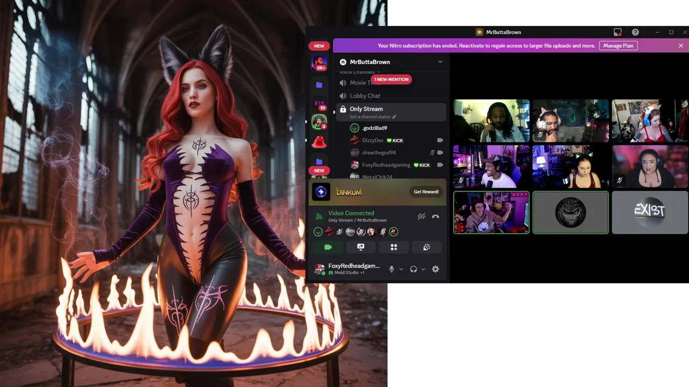Open the Help question mark icon
This screenshot has width=689, height=387.
635,32
